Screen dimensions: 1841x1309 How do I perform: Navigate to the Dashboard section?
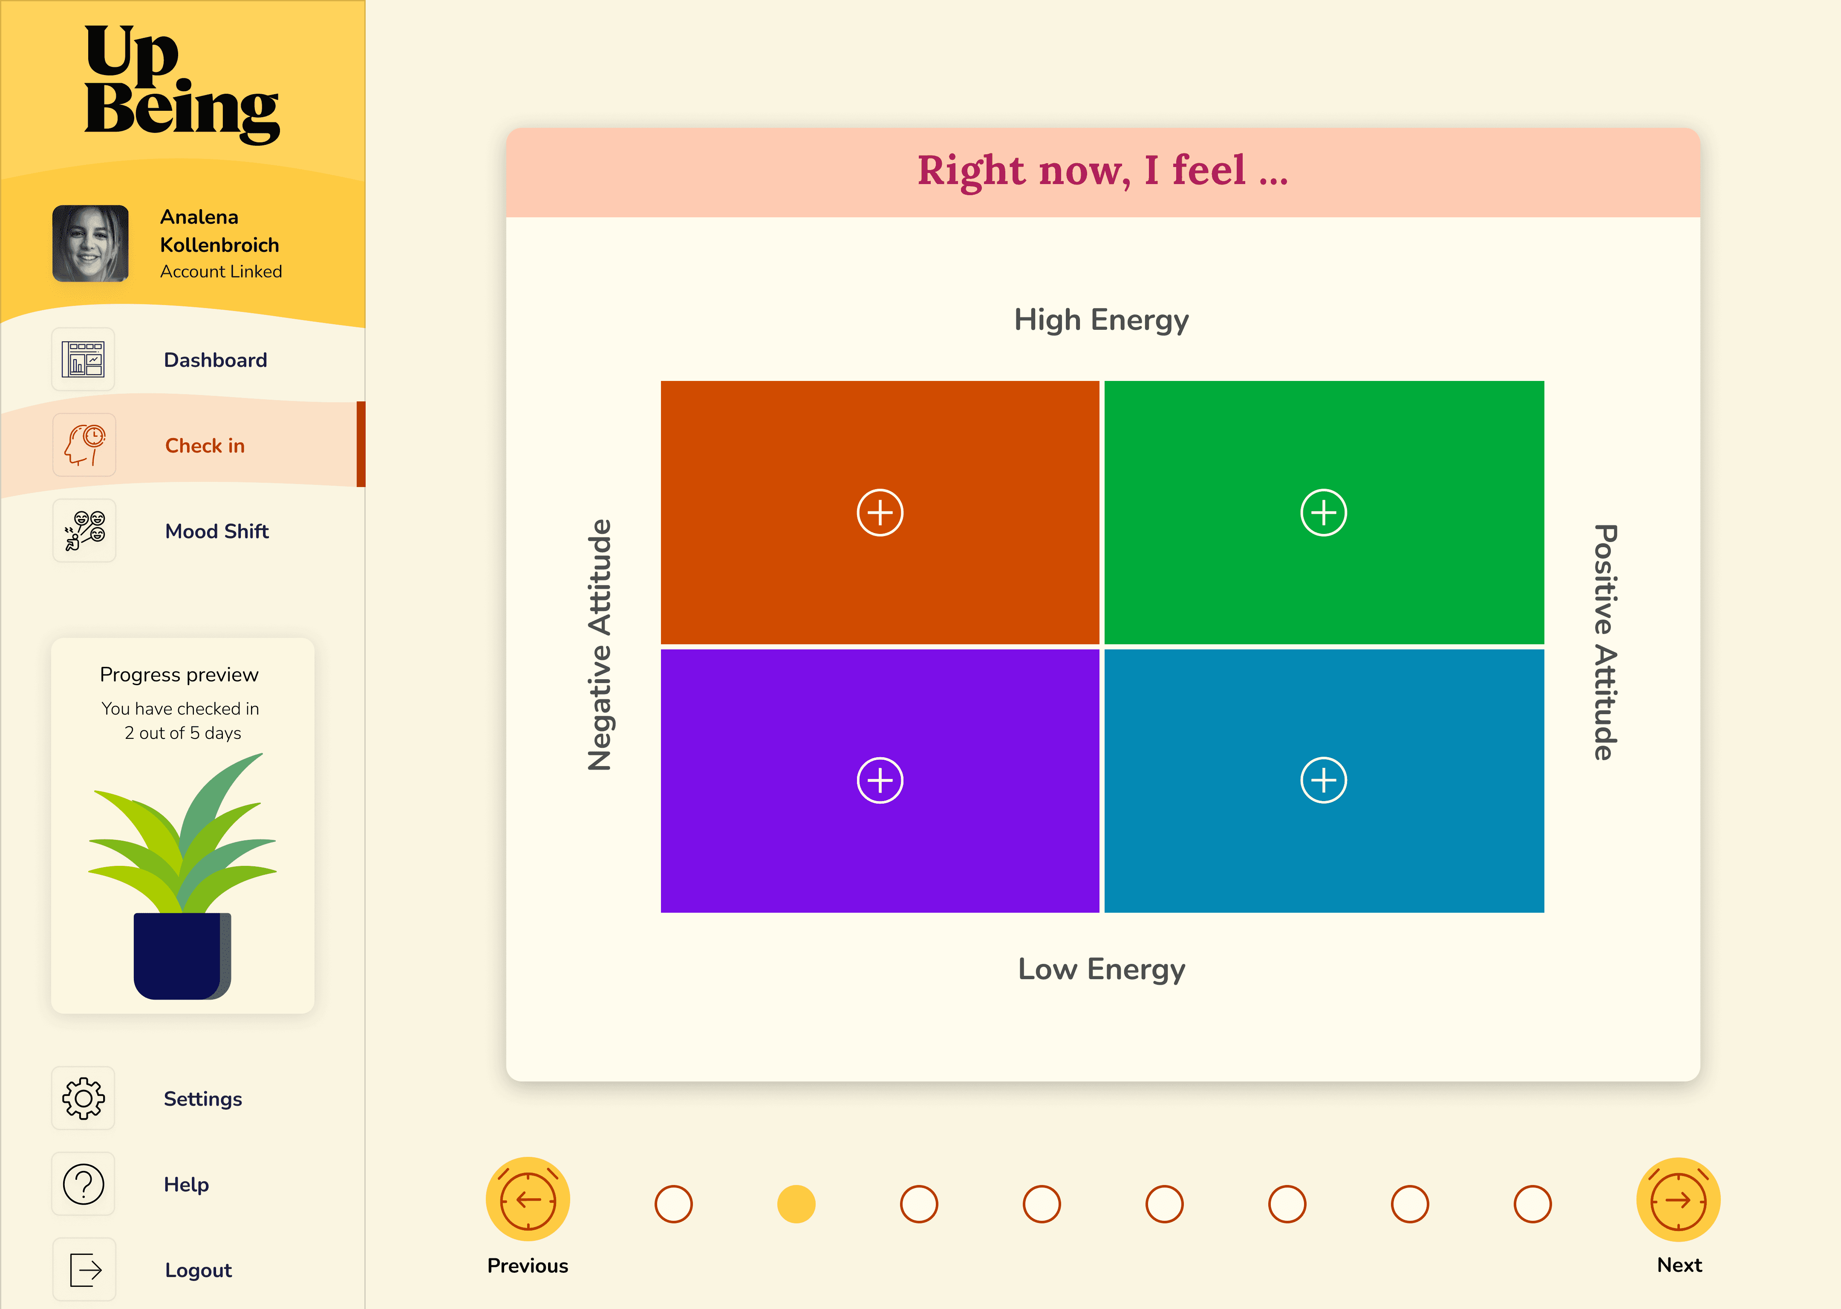click(x=215, y=360)
